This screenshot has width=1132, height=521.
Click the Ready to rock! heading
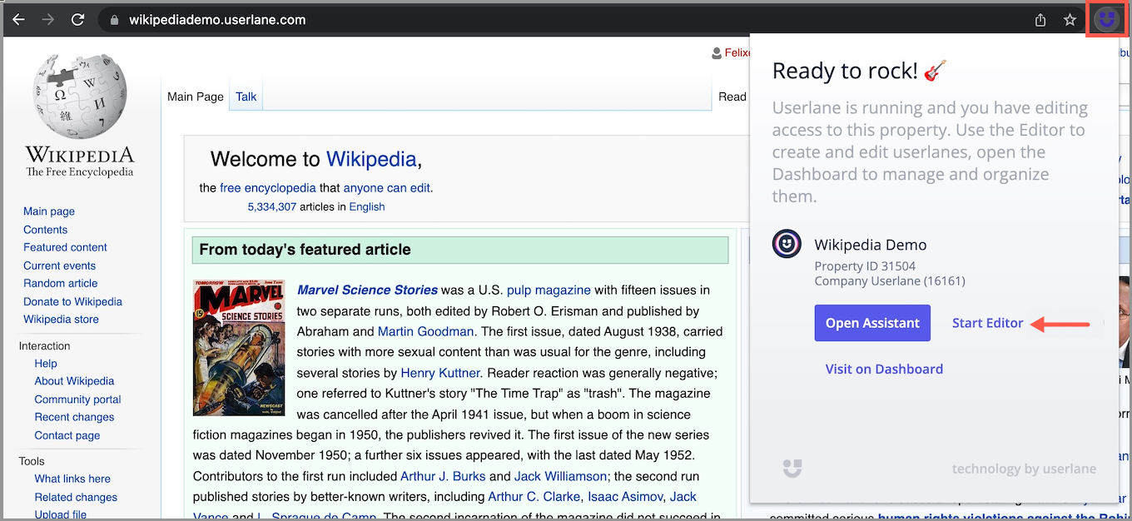click(x=860, y=71)
